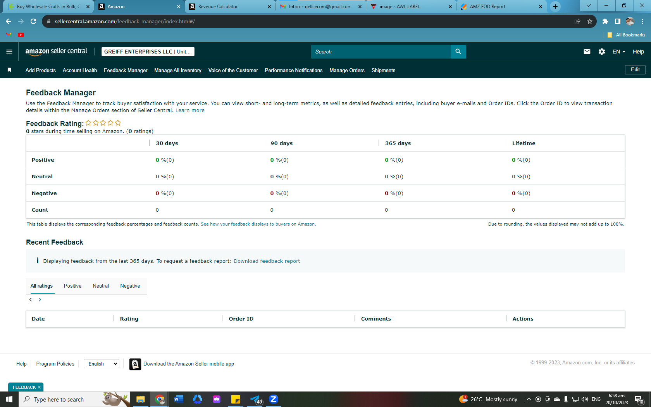Click the browser back arrow

(9, 21)
